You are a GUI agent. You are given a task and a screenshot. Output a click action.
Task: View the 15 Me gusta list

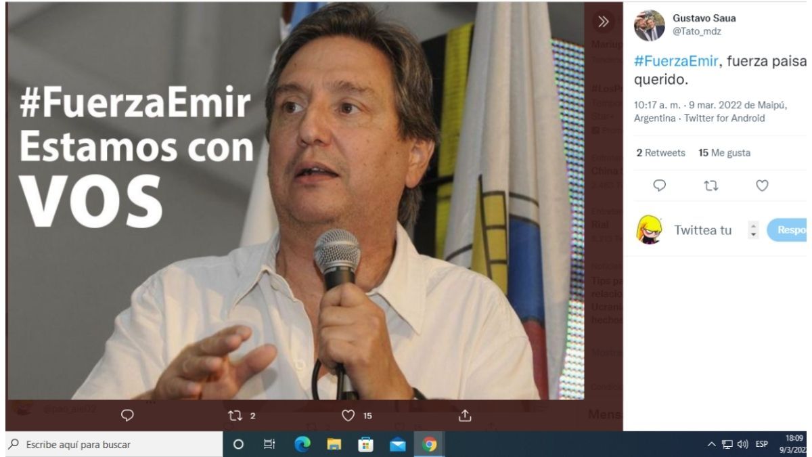click(724, 153)
